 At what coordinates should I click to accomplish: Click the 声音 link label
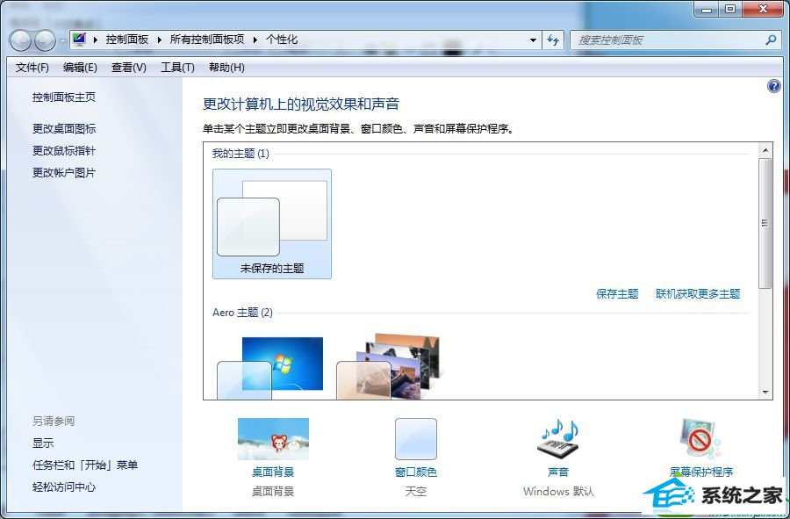point(558,472)
